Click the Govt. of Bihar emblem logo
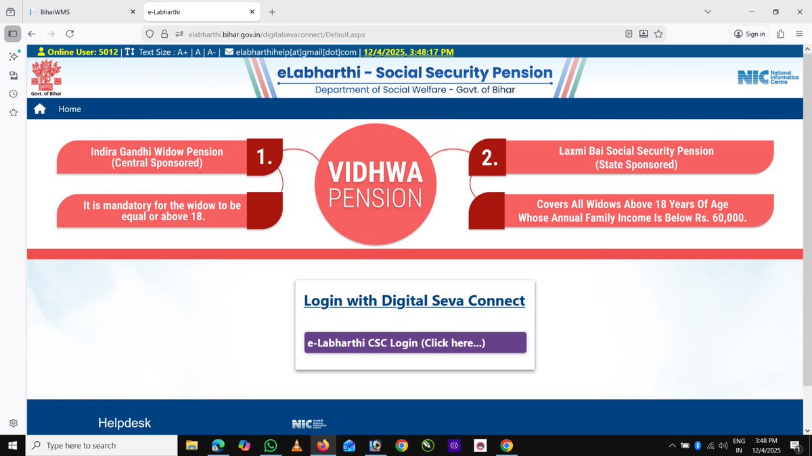Viewport: 812px width, 456px height. tap(46, 78)
